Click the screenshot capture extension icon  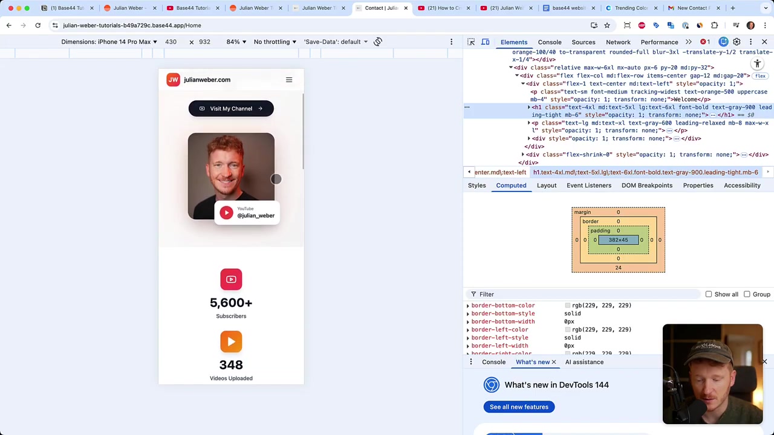(627, 25)
